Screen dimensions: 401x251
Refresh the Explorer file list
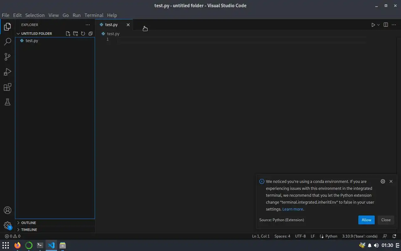coord(83,34)
